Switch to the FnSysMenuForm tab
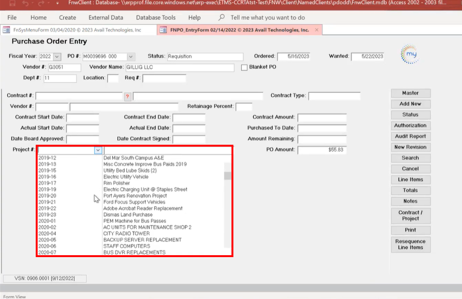 point(76,30)
